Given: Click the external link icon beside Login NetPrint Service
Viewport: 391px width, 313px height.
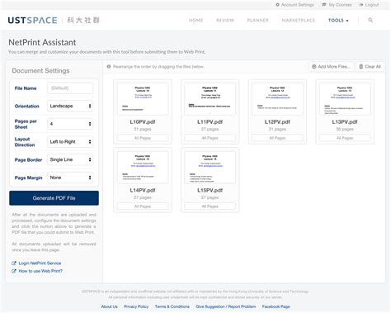Looking at the screenshot, I should click(x=14, y=263).
